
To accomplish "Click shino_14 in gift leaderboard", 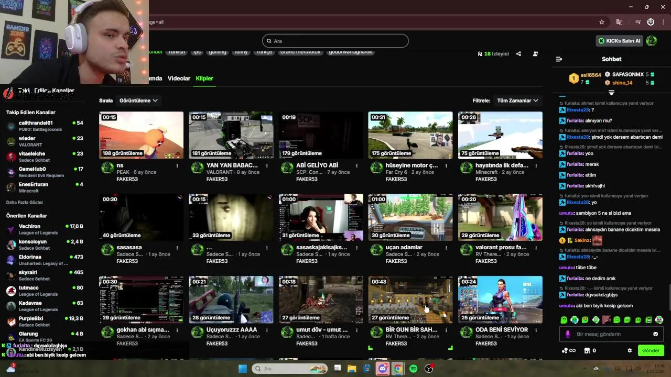I will [x=622, y=83].
